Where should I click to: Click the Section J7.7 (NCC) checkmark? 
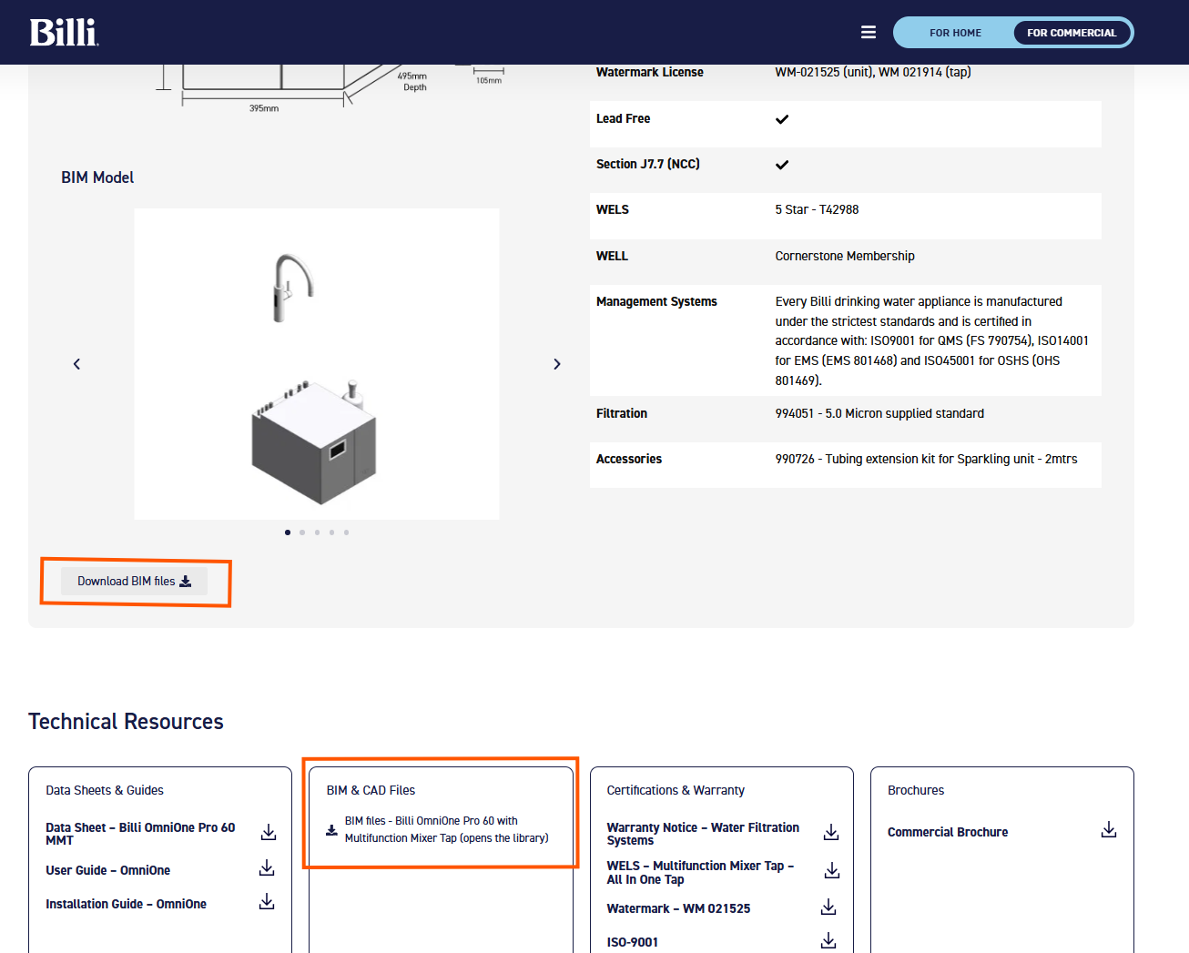[x=782, y=165]
